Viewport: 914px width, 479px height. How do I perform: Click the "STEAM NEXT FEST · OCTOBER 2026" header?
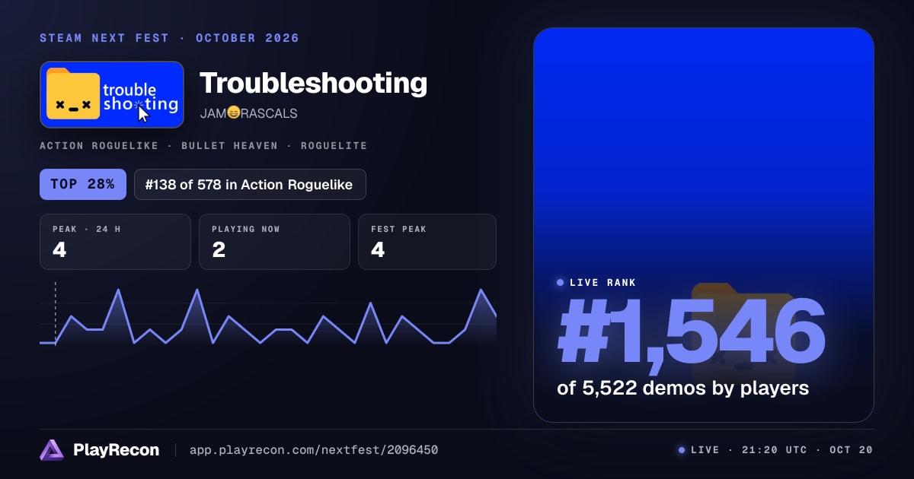coord(170,38)
